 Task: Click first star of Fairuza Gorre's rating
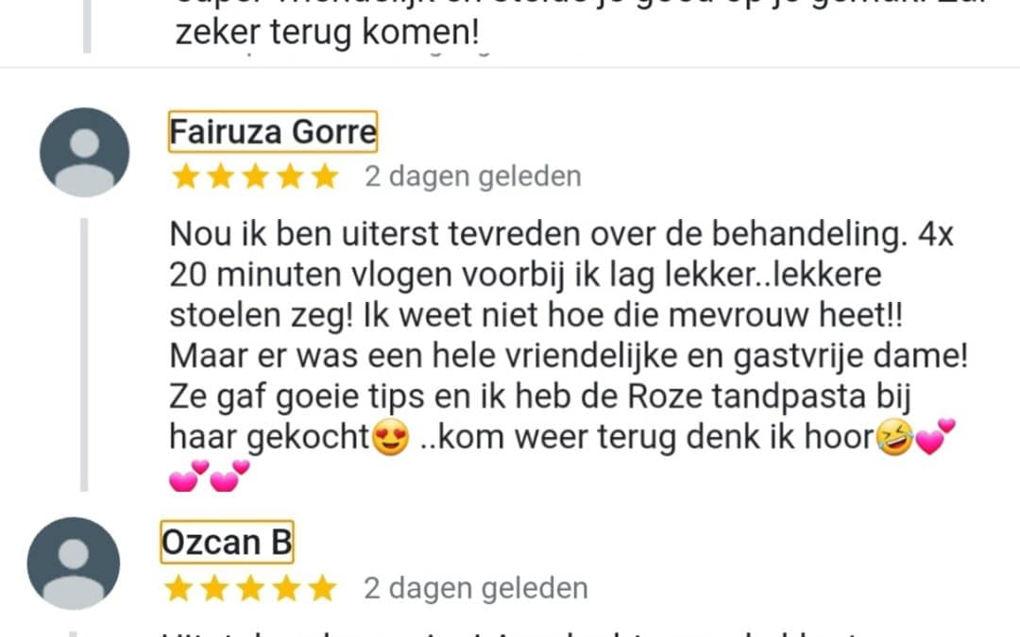[x=185, y=176]
